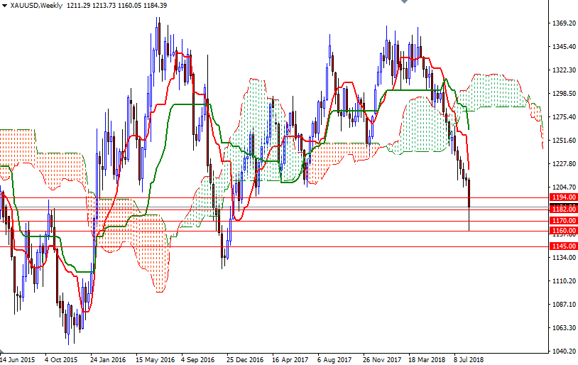Select the 1170.00 price level tag
Viewport: 578px width, 365px height.
(562, 221)
